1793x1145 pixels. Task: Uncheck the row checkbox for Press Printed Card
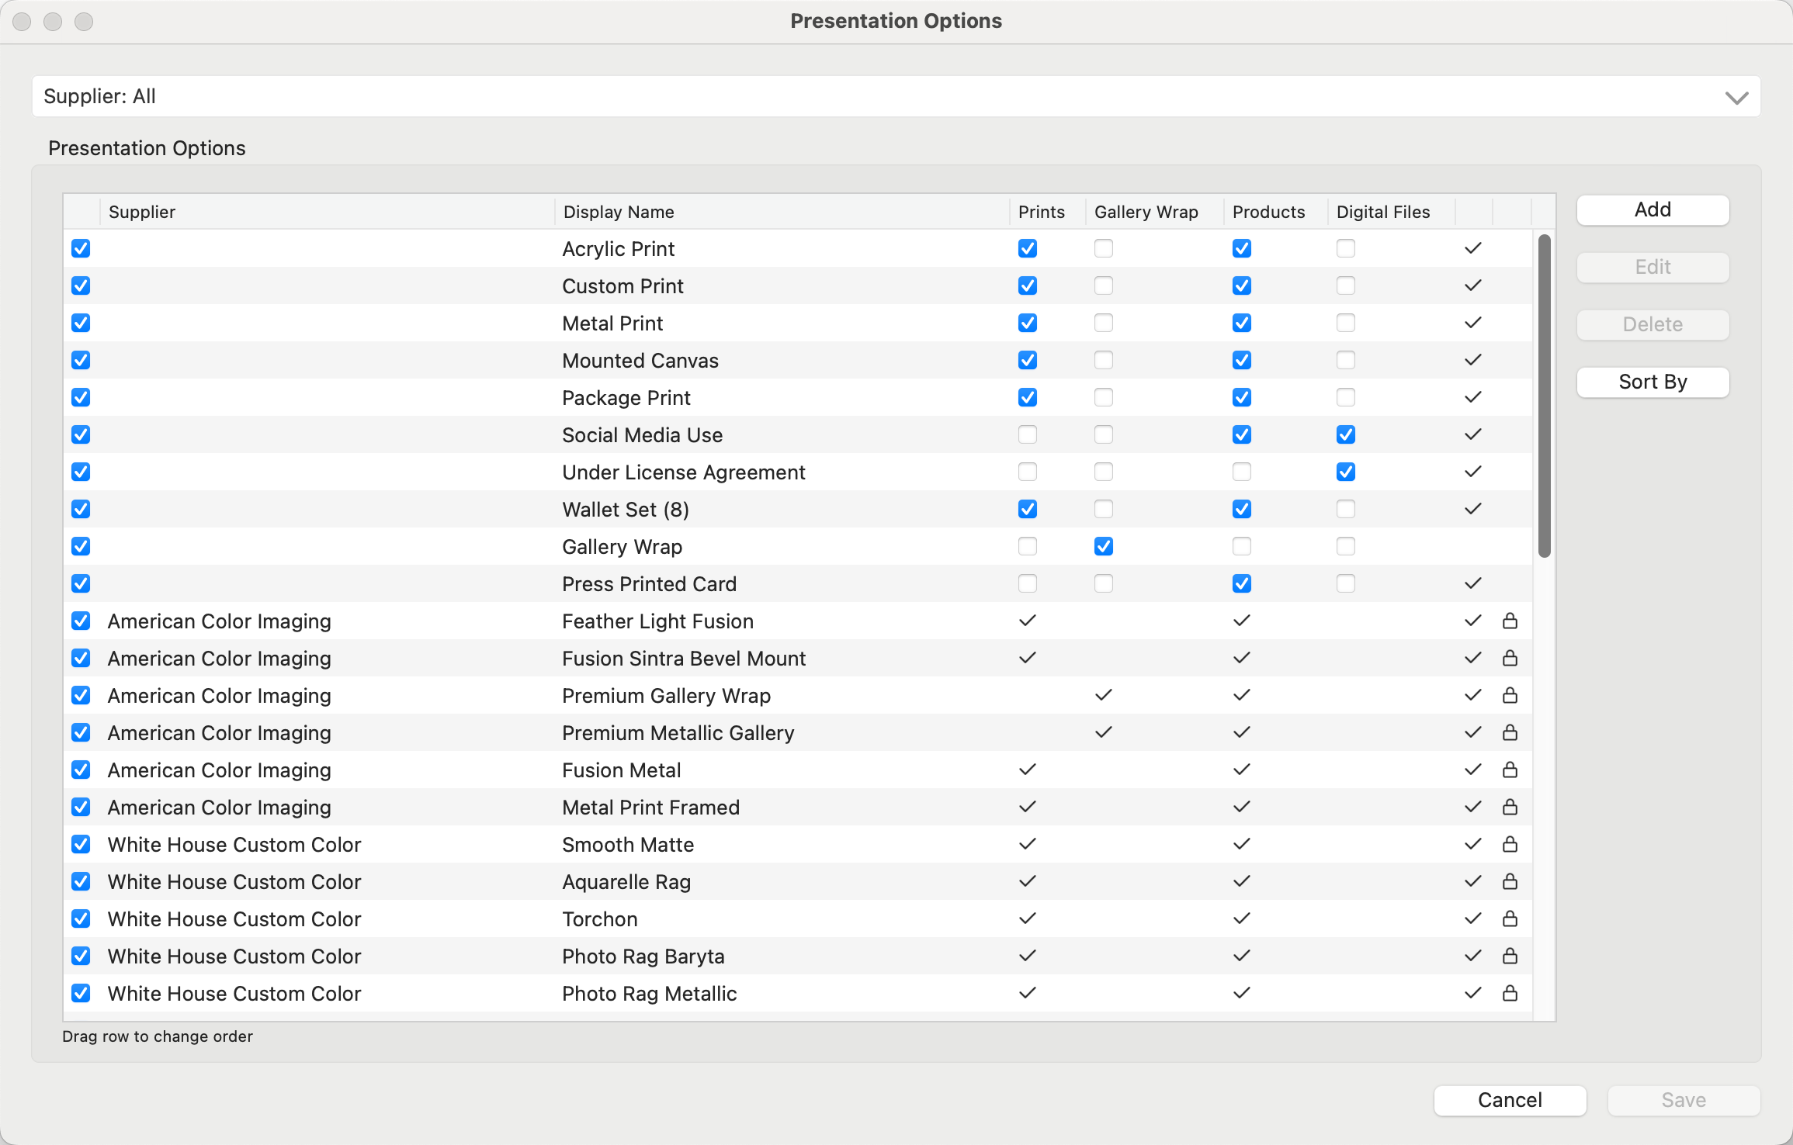(81, 583)
